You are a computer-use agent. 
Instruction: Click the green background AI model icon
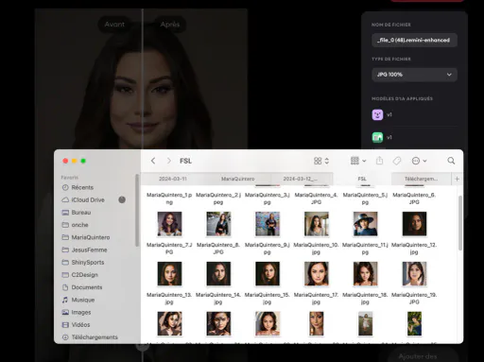pyautogui.click(x=377, y=137)
